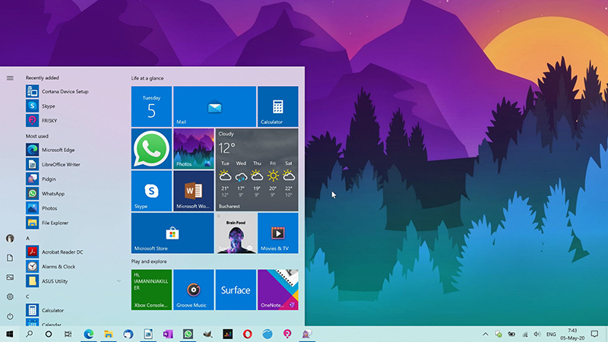Open taskbar Search magnifier
Screen dimensions: 608x342
click(x=29, y=334)
